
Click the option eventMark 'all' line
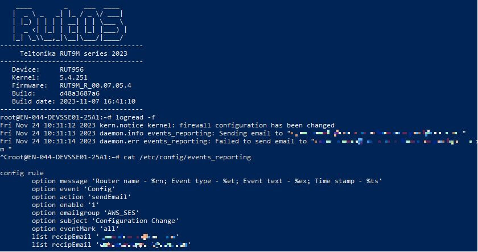coord(76,229)
